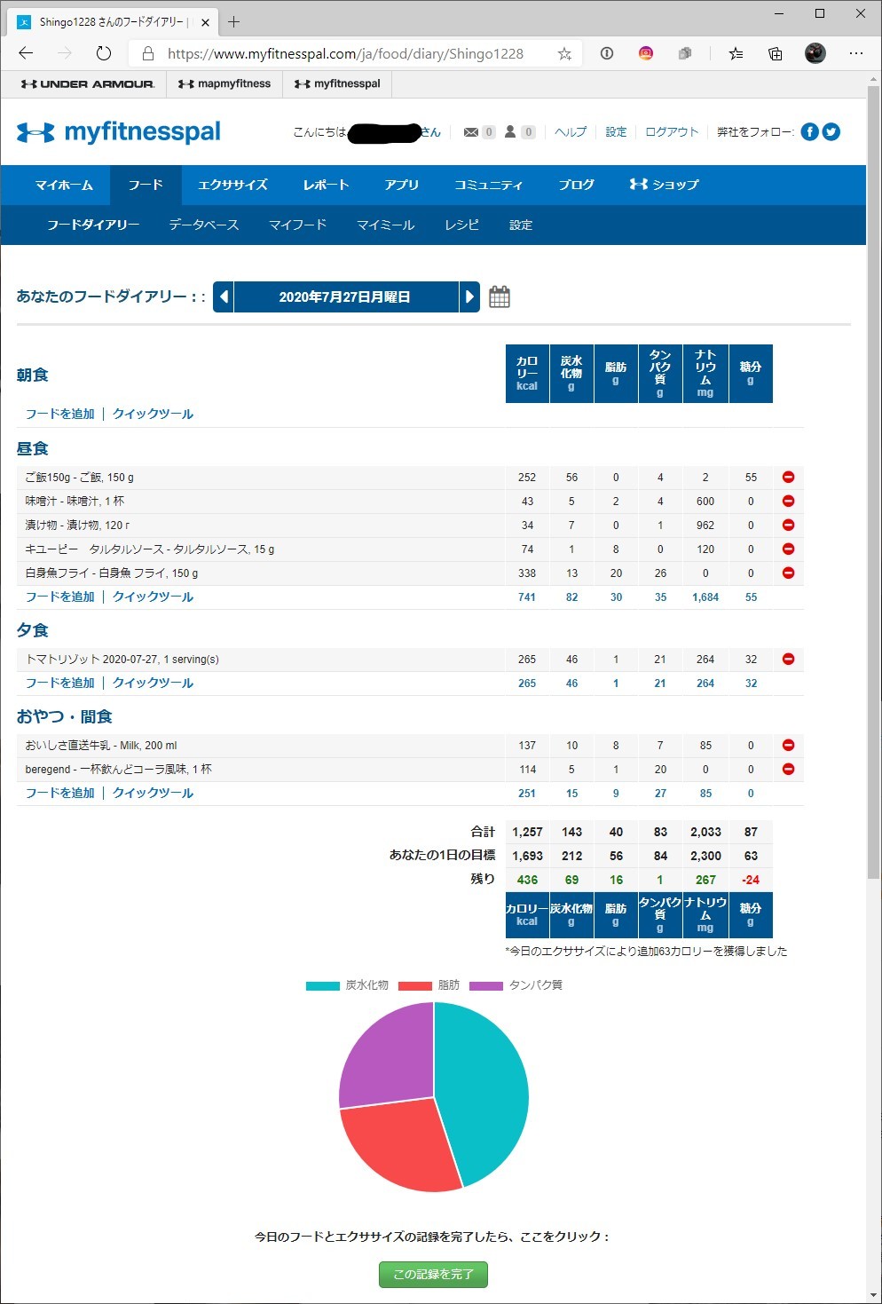Open the browser profile avatar
The image size is (882, 1304).
point(815,53)
